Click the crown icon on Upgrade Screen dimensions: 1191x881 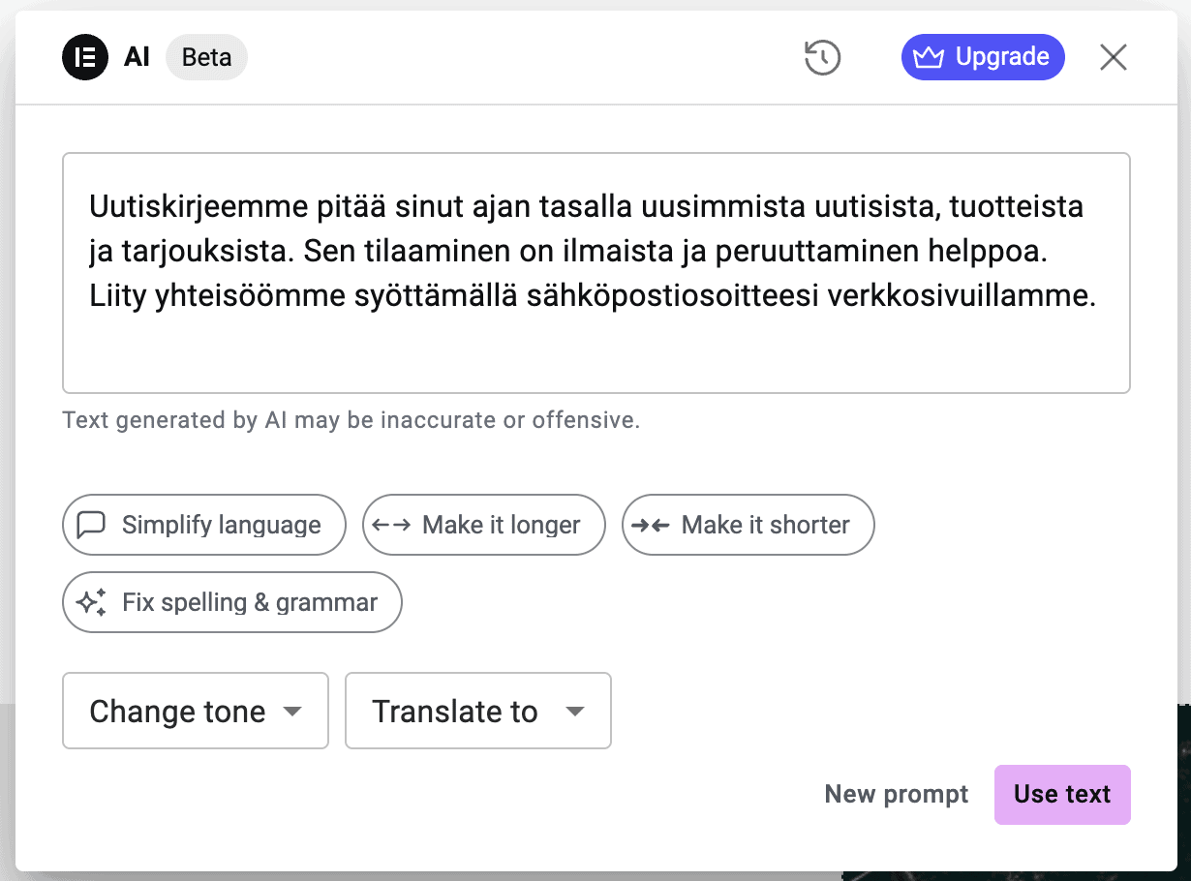929,57
